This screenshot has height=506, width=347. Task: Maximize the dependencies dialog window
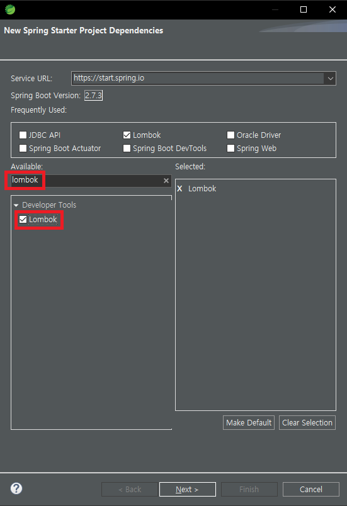pos(304,9)
